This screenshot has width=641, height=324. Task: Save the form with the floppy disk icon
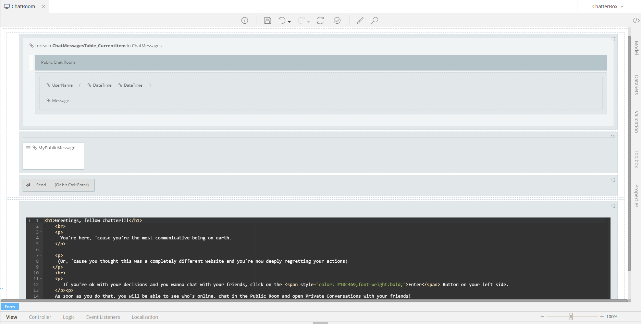268,21
